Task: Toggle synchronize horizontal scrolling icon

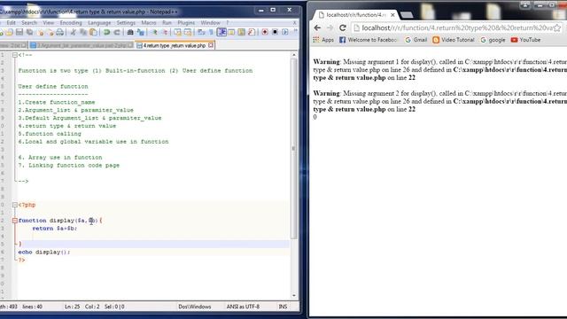Action: 188,32
